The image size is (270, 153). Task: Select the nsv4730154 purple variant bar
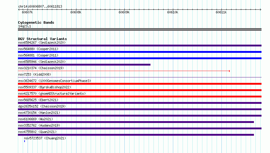[x=140, y=116]
